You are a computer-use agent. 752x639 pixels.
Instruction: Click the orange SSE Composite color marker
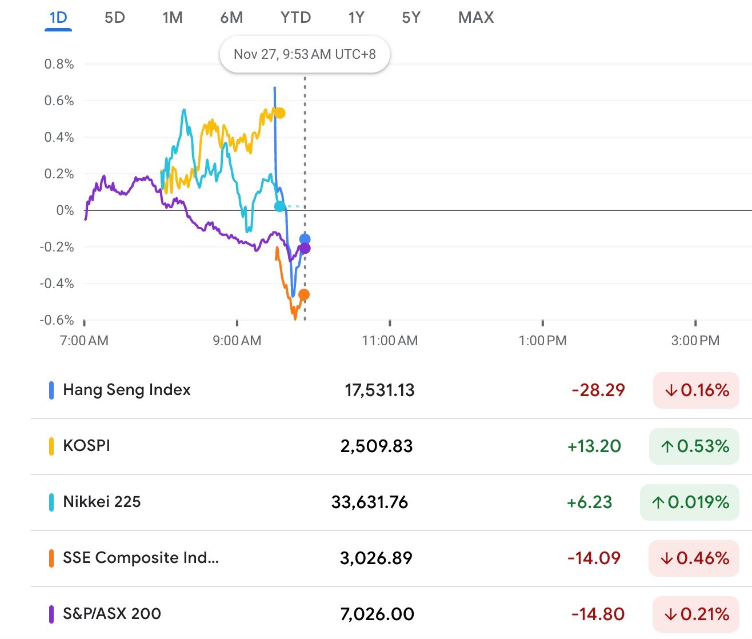point(51,558)
